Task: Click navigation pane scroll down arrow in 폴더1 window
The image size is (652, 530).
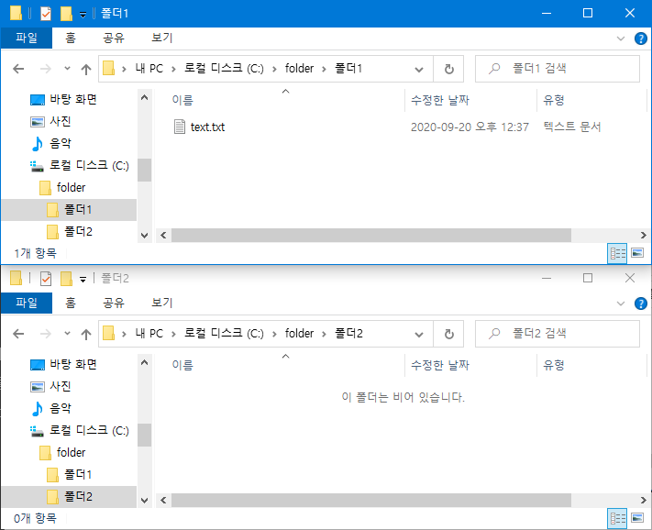Action: pos(144,236)
